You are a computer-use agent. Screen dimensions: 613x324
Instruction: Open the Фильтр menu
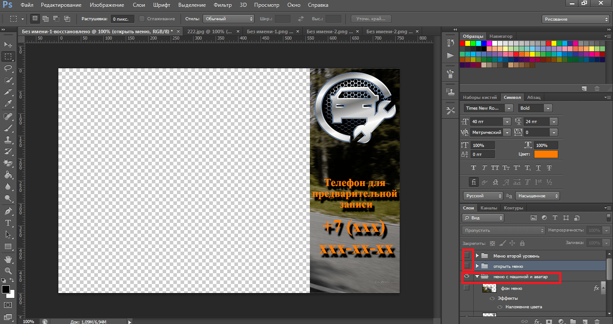click(222, 5)
